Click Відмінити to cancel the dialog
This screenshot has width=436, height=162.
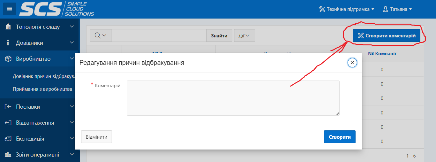point(97,137)
